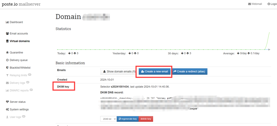Click the Server status heartbeat icon
The image size is (277, 126).
point(7,102)
